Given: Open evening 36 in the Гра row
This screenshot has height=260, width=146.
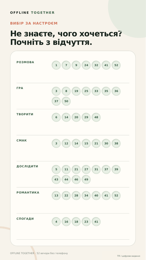Looking at the screenshot, I should click(116, 91).
